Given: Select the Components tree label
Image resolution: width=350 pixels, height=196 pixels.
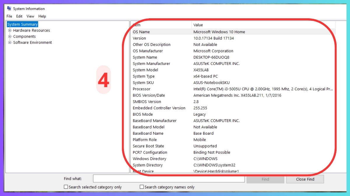Looking at the screenshot, I should [24, 37].
